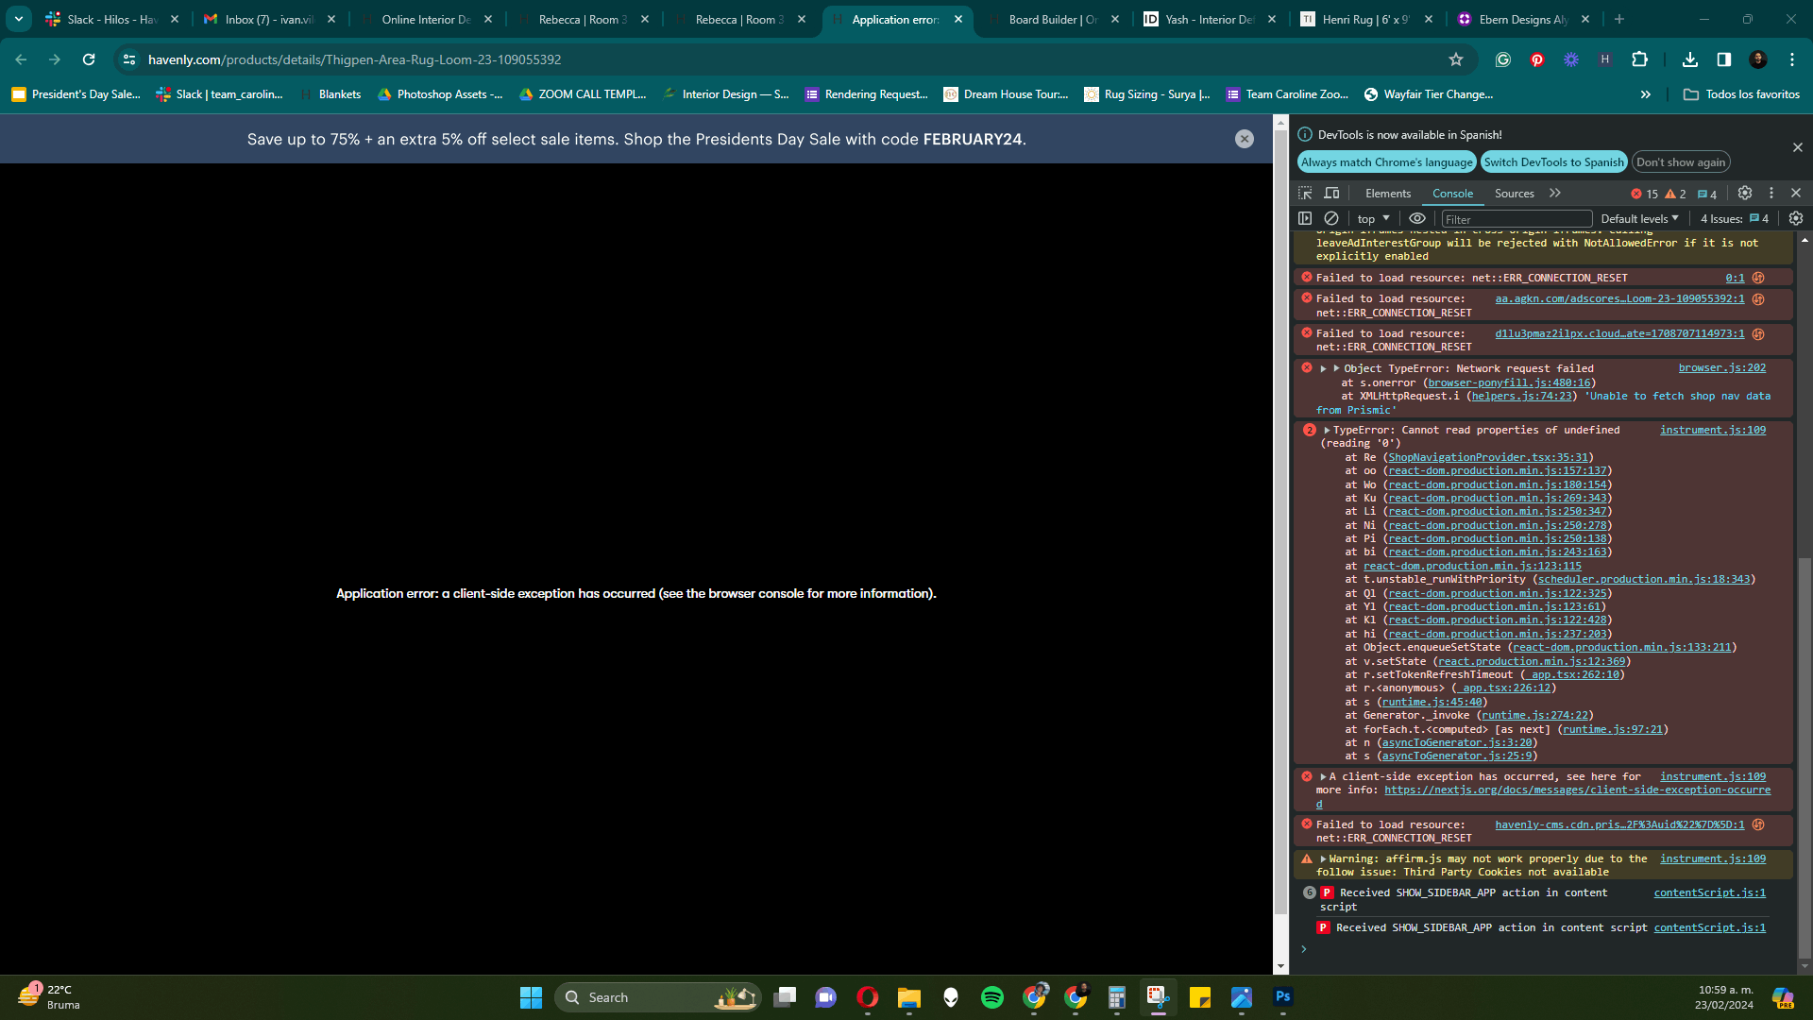Click Switch DevTools to Spanish button
The image size is (1813, 1020).
[x=1553, y=162]
